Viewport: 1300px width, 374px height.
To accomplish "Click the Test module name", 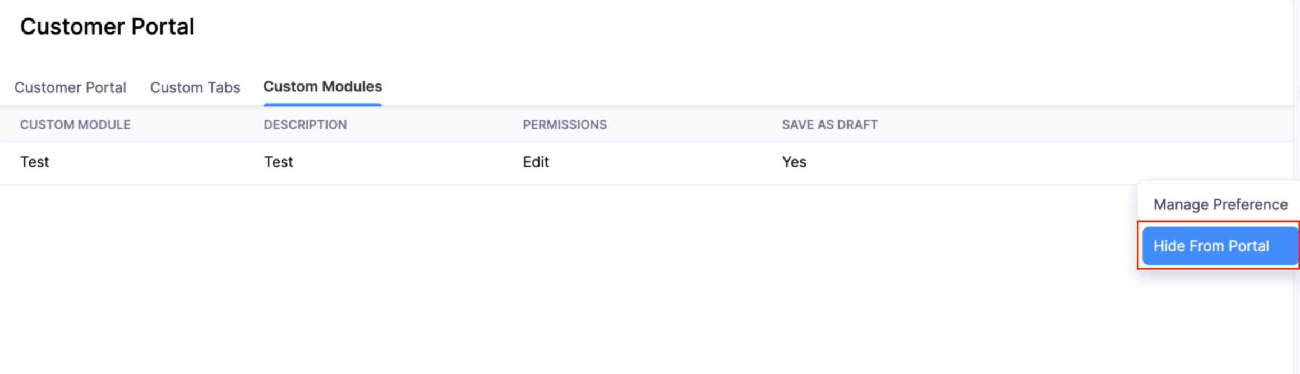I will (x=35, y=162).
